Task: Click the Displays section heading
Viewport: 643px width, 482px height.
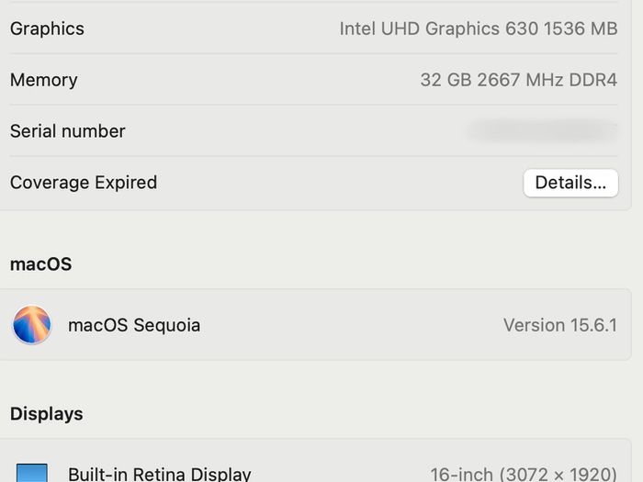Action: pyautogui.click(x=47, y=414)
